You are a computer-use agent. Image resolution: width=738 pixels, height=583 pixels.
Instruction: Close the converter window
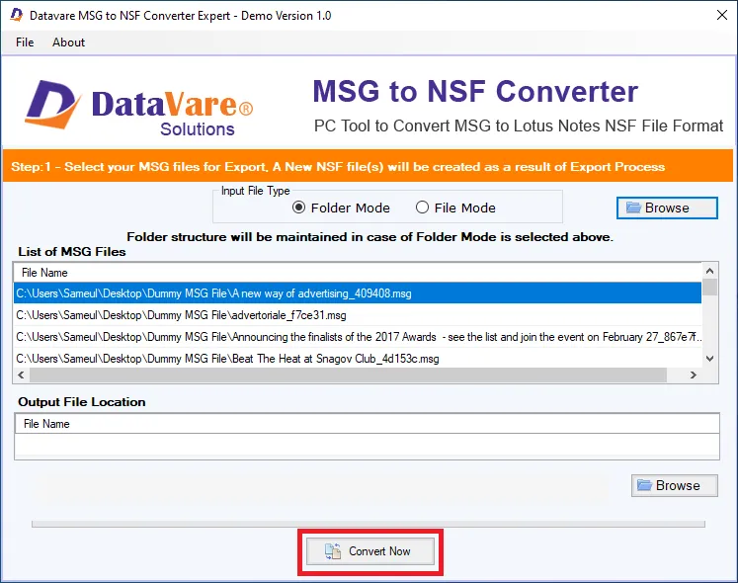[722, 15]
